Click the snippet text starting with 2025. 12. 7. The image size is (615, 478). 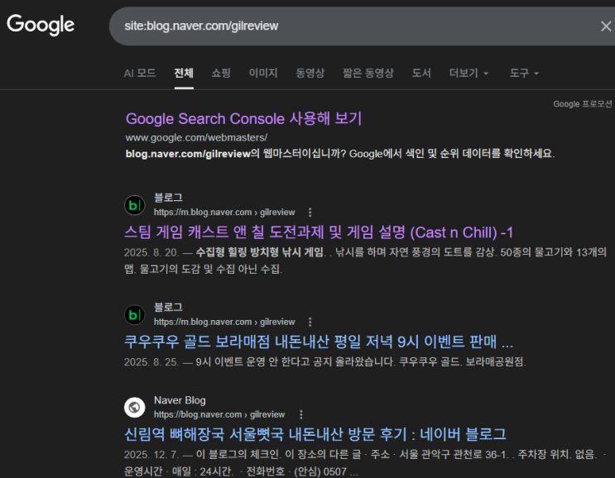coord(365,463)
